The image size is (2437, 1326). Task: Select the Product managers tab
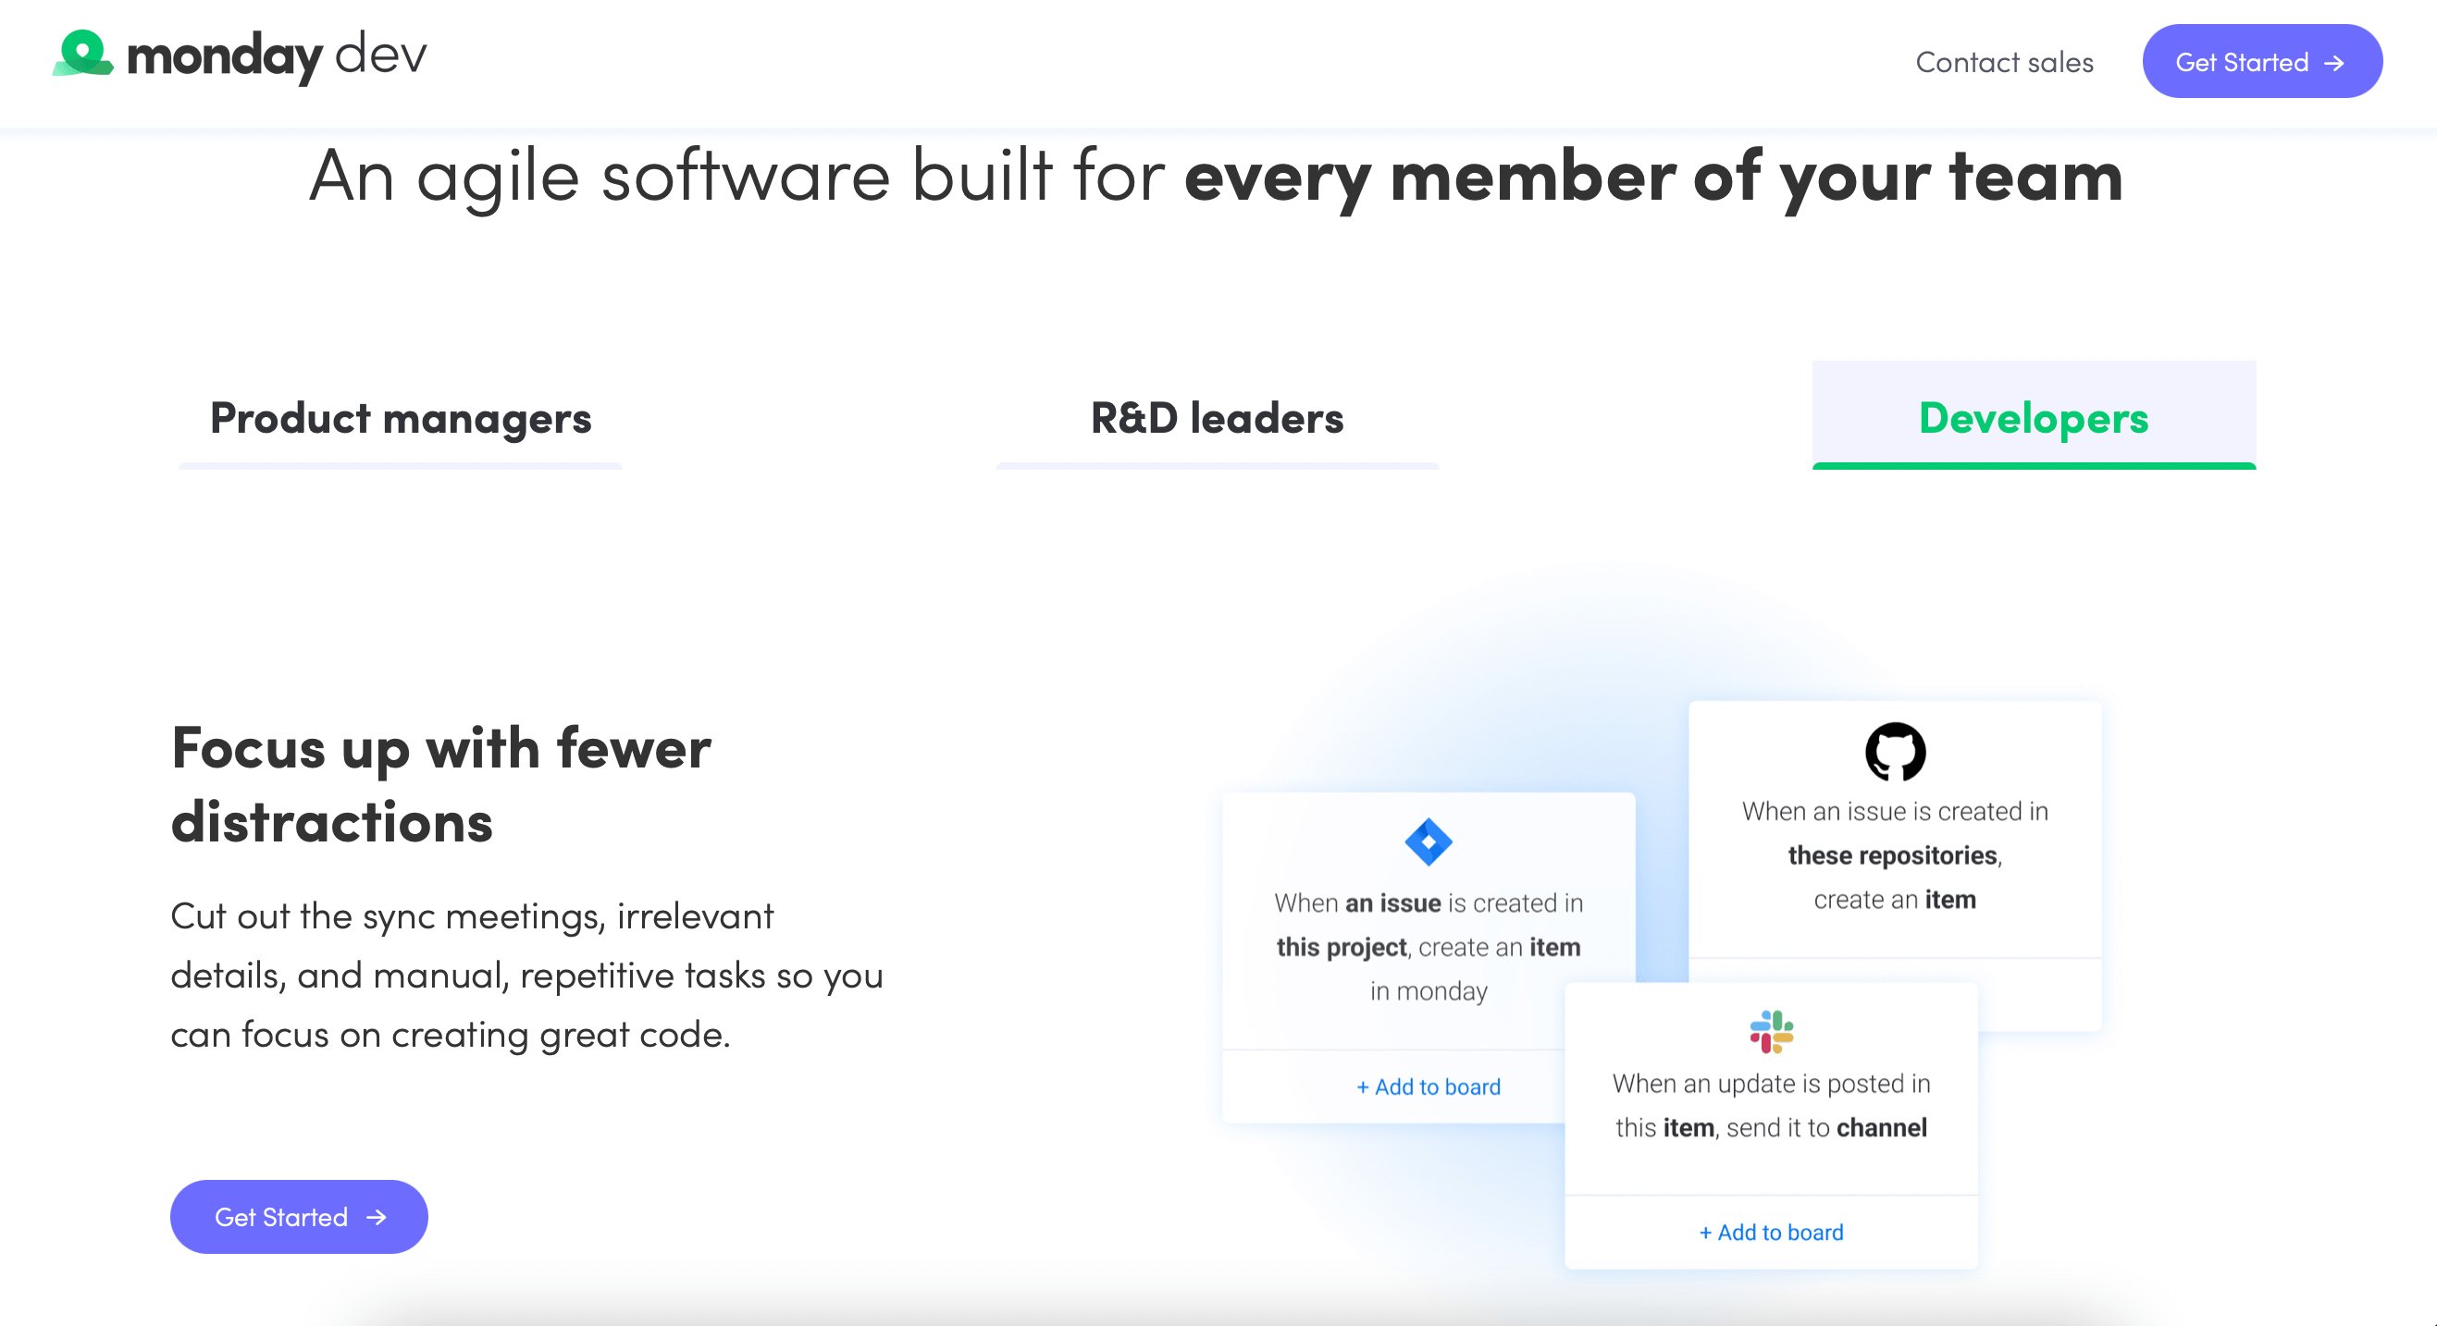coord(401,416)
